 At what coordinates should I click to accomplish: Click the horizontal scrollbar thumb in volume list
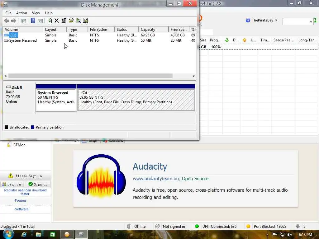90,76
